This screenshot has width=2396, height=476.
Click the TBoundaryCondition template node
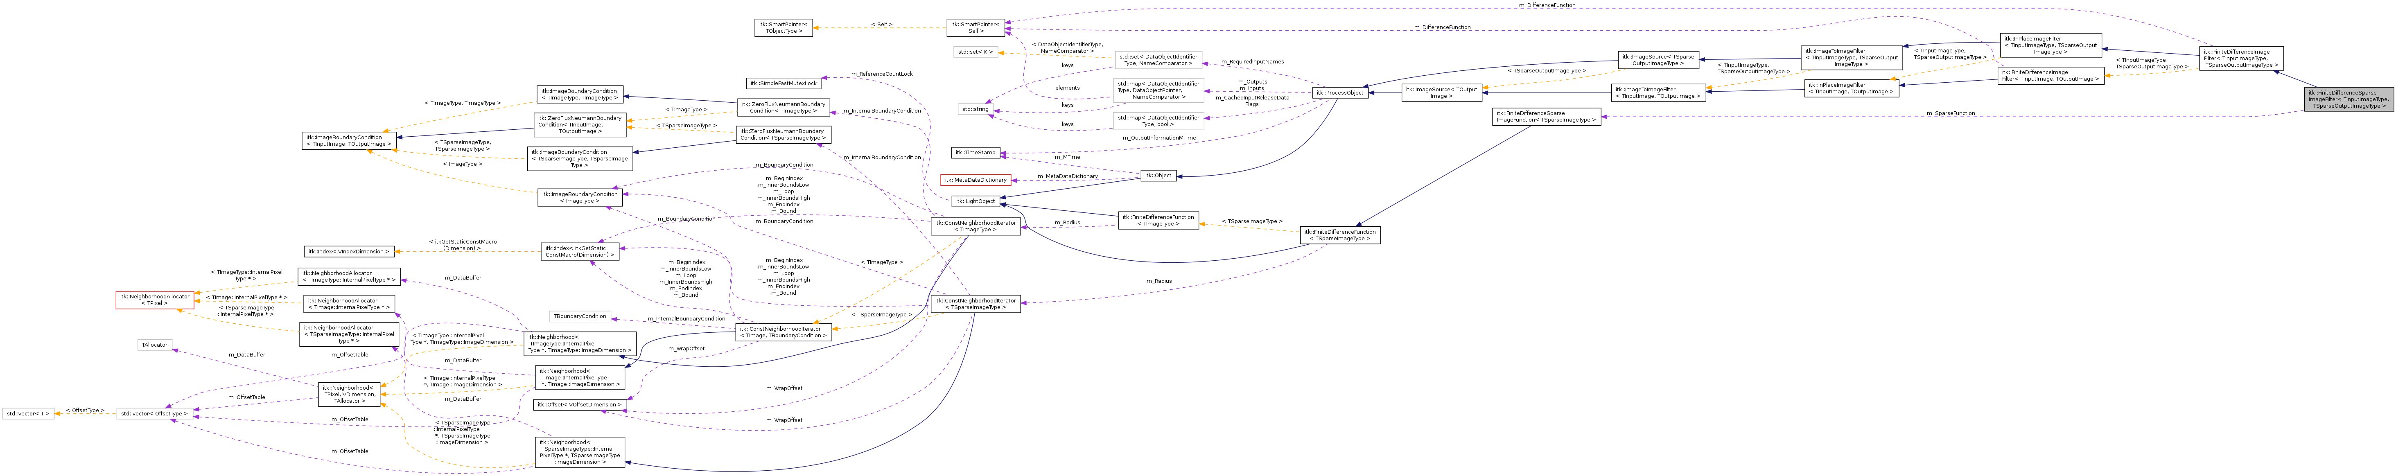coord(580,316)
